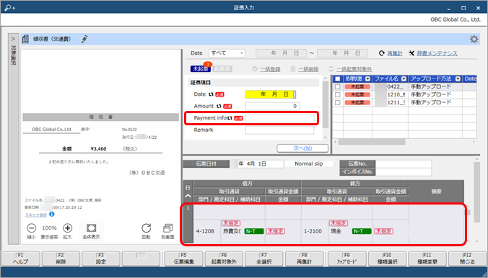Open the 処理状態 column filter dropdown
Viewport: 488px width, 278px height.
click(368, 79)
